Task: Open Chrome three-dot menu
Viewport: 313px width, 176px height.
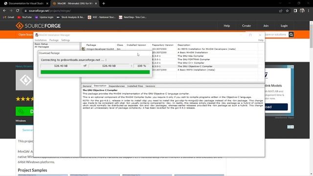Action: [309, 11]
